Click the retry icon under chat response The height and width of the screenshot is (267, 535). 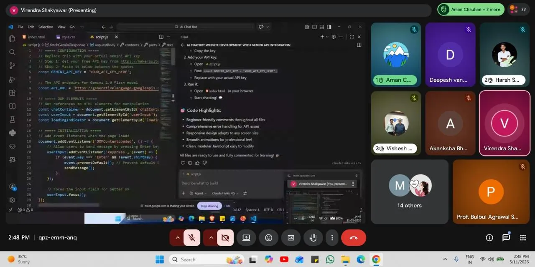coord(183,163)
